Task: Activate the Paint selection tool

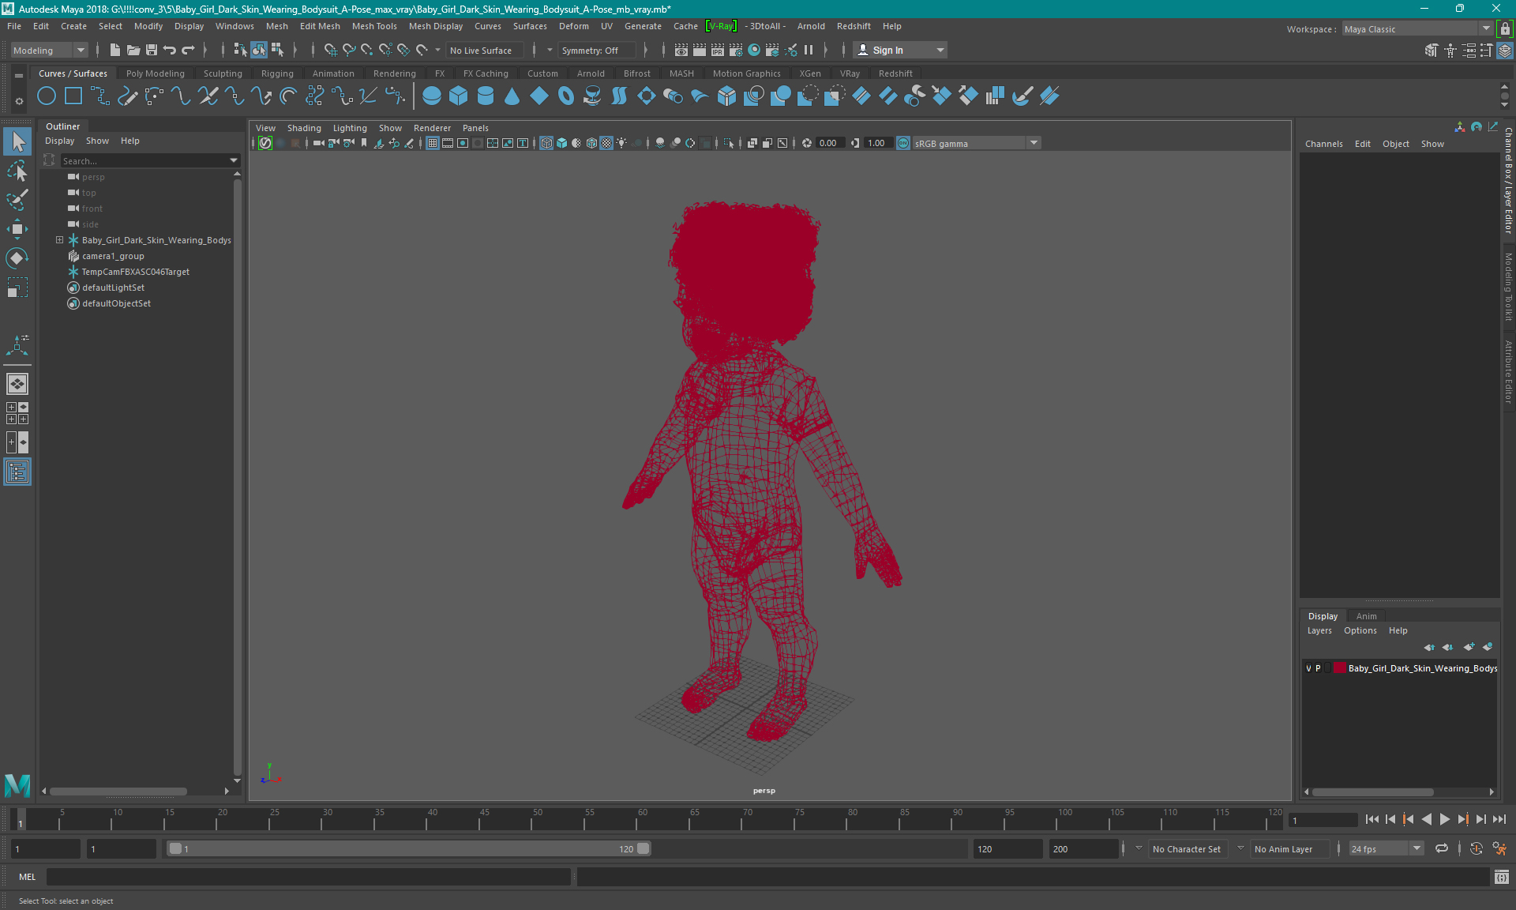Action: pyautogui.click(x=17, y=200)
